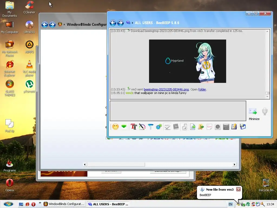The image size is (277, 208).
Task: Go back in BeeBEEP title bar
Action: coord(113,23)
